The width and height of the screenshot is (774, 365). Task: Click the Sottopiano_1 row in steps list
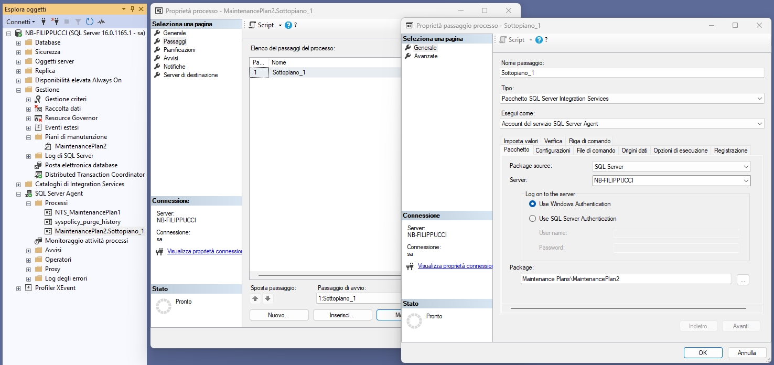click(x=325, y=72)
